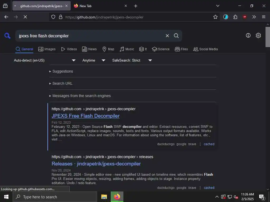View site security padlock info
Screen dimensions: 270x202
click(x=61, y=17)
